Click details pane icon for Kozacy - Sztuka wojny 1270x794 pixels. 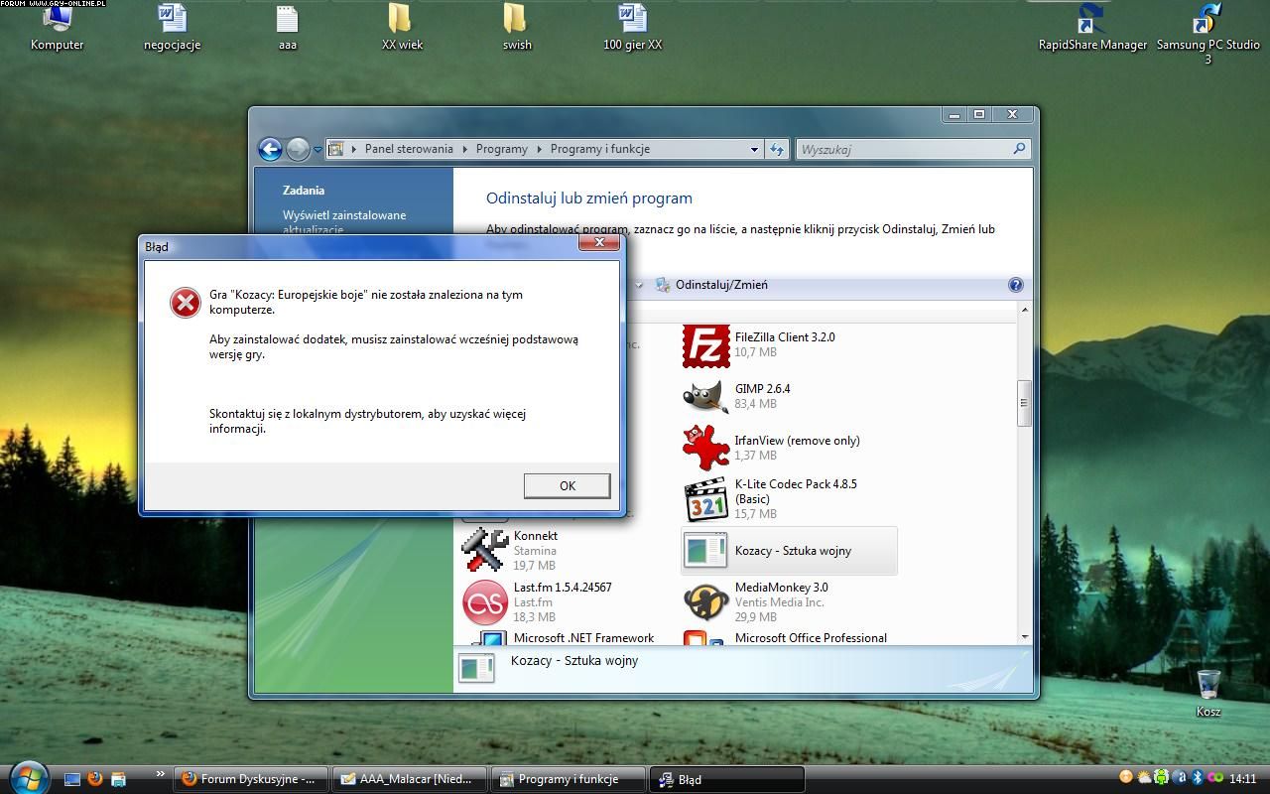pos(476,669)
